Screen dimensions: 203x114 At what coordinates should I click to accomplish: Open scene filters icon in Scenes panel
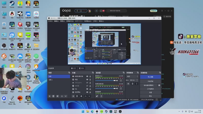click(58, 96)
